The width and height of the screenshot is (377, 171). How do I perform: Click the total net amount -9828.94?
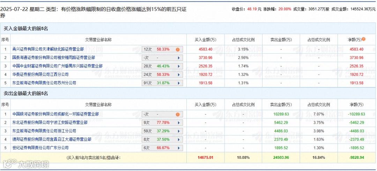click(x=356, y=157)
